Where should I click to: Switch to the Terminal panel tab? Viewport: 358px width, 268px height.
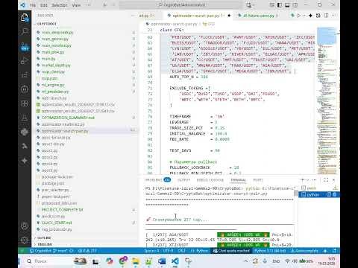[x=238, y=180]
